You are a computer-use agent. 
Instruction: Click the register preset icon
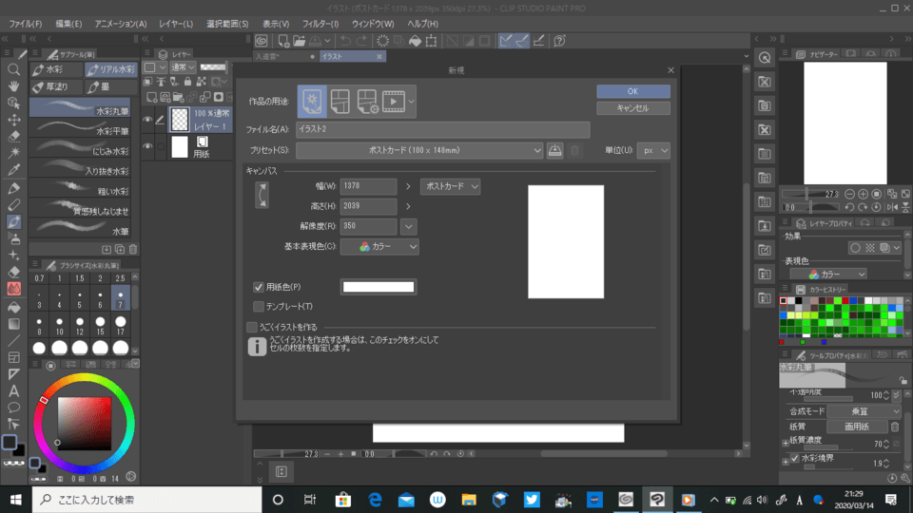pos(554,150)
